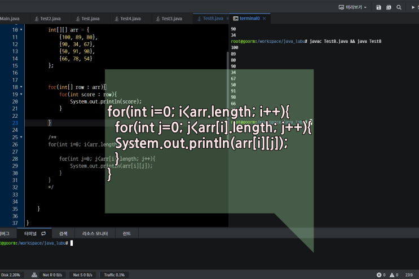Screen dimensions: 419x279
Task: Click line number 37 in gutter
Action: click(x=15, y=223)
